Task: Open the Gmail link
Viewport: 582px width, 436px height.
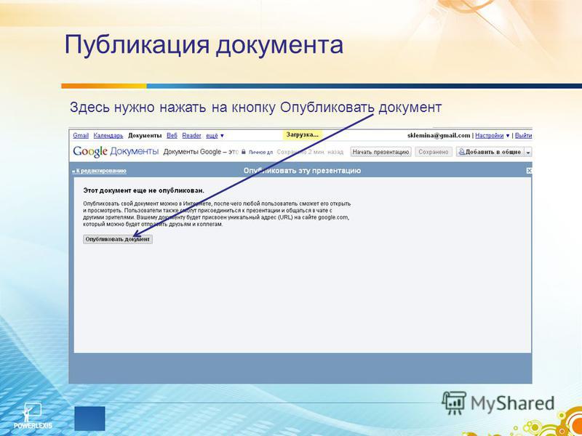Action: tap(81, 136)
